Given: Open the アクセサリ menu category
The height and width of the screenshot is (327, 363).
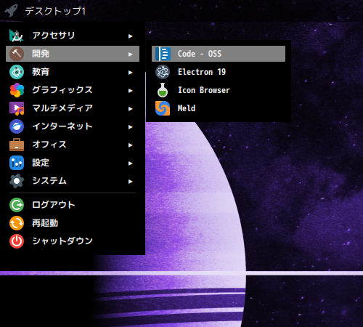Looking at the screenshot, I should click(x=73, y=36).
